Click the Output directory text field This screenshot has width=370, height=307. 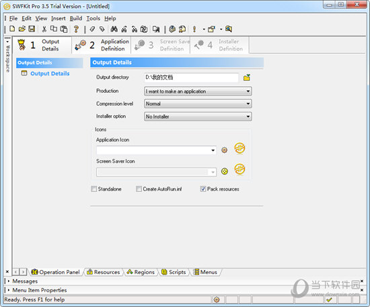point(191,77)
